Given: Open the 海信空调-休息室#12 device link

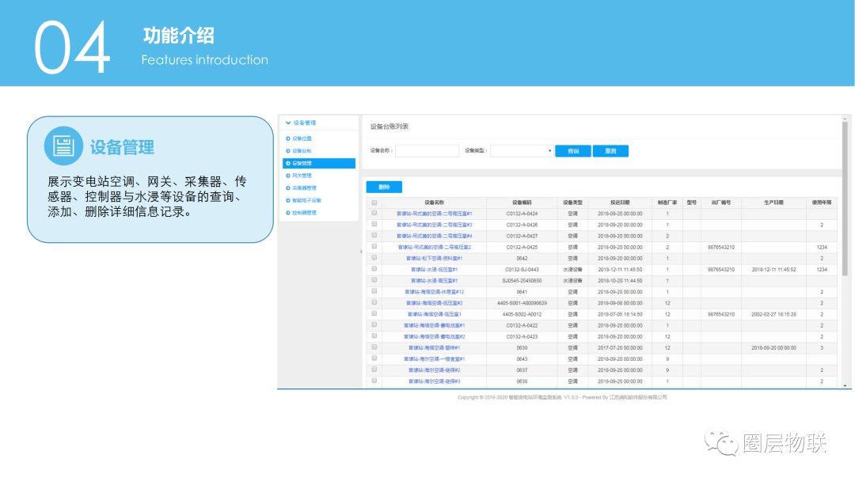Looking at the screenshot, I should pos(434,292).
